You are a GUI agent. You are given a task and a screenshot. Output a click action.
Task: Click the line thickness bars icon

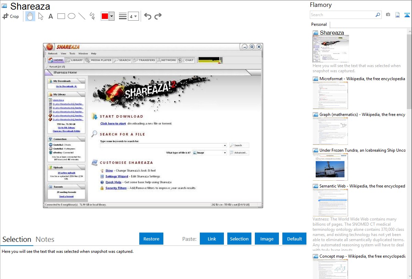123,16
